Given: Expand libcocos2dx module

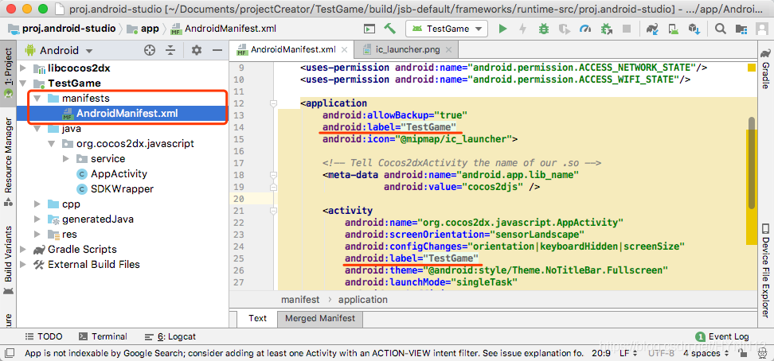Looking at the screenshot, I should [x=23, y=68].
